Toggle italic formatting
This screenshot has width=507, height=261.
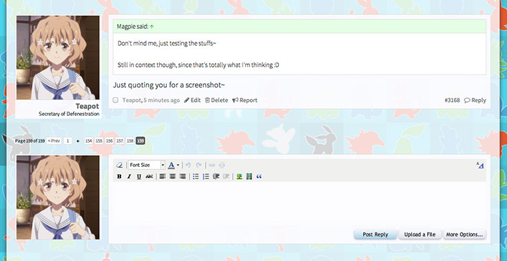pyautogui.click(x=129, y=176)
